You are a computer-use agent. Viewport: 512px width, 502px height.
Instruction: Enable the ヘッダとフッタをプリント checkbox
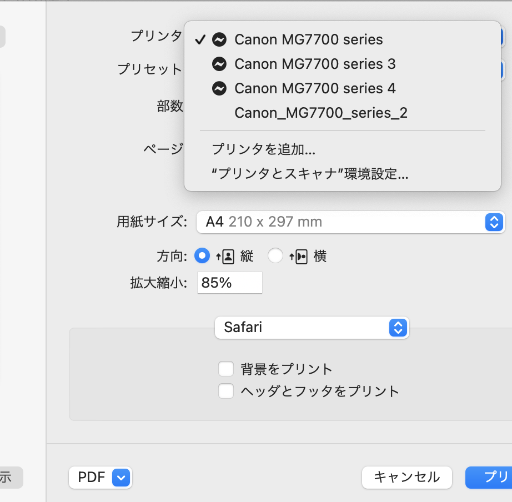pyautogui.click(x=226, y=391)
